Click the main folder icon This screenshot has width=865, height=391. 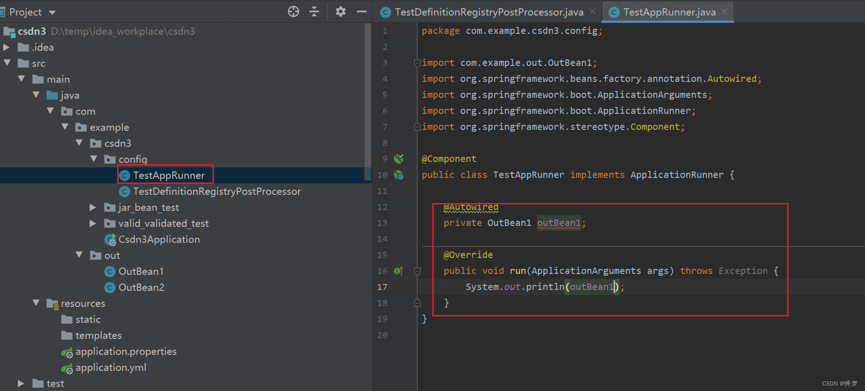point(38,79)
